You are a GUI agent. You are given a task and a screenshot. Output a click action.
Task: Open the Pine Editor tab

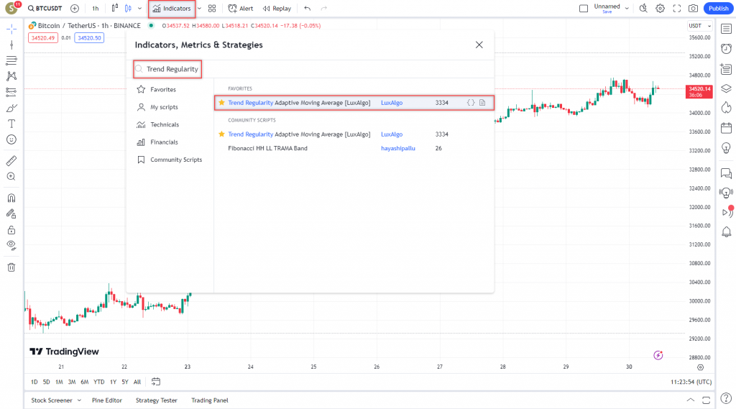[x=107, y=400]
